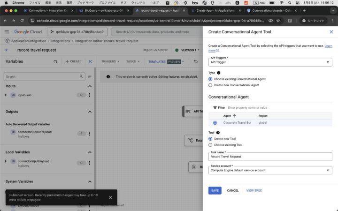Close the Create Conversational Agent Tool panel

point(331,32)
